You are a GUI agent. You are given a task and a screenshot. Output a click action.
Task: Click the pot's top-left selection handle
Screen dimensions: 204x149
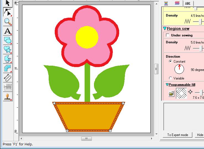tap(54, 103)
